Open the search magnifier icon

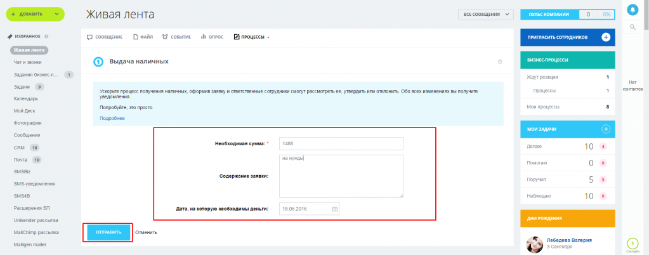pyautogui.click(x=633, y=27)
